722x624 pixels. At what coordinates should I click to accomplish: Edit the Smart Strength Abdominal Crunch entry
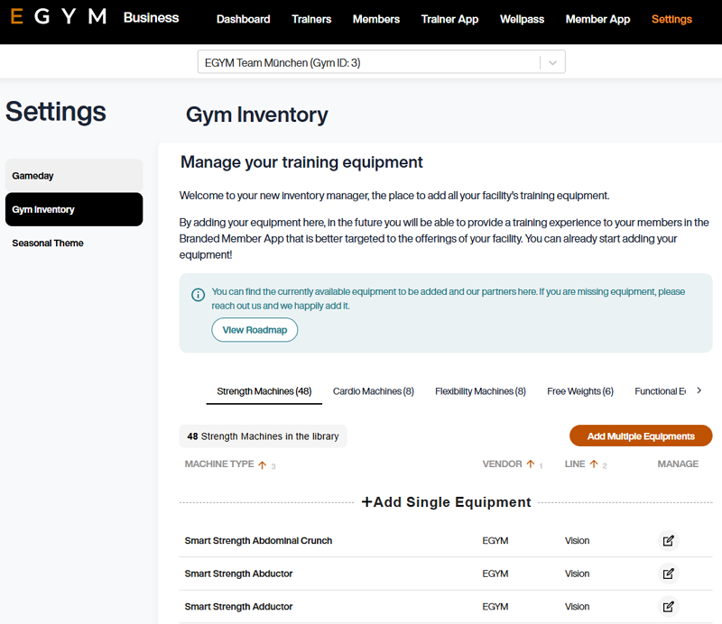[668, 540]
